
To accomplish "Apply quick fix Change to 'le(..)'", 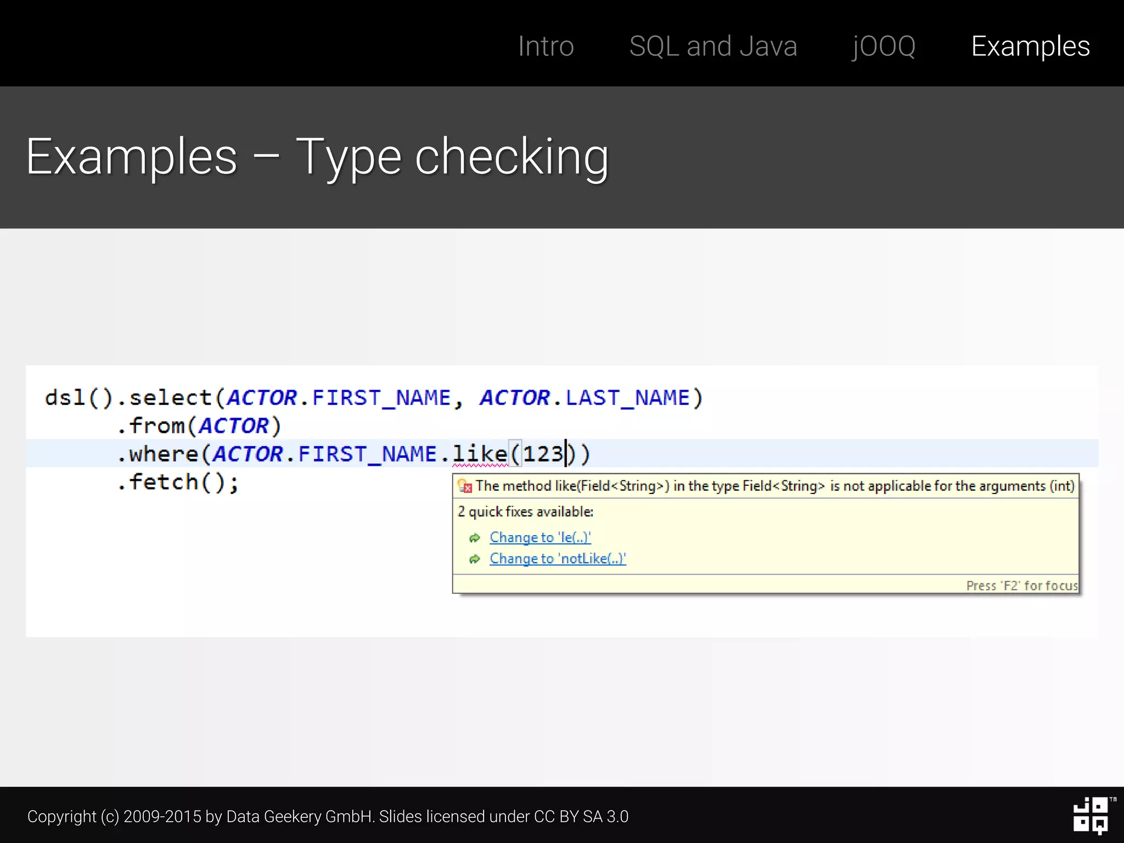I will pos(540,537).
